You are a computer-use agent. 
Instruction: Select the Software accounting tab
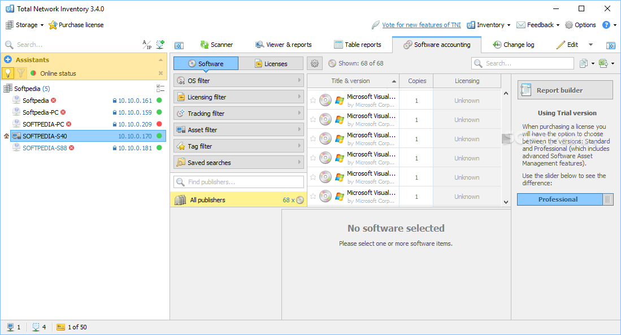437,45
